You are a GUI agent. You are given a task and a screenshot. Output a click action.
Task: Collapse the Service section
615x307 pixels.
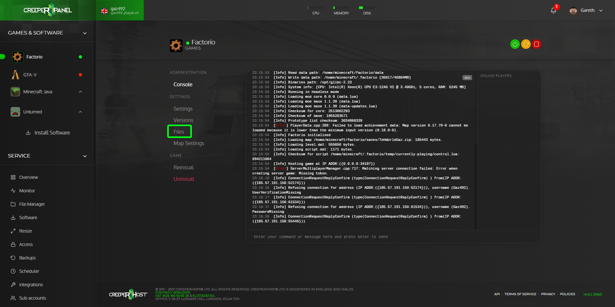click(85, 156)
